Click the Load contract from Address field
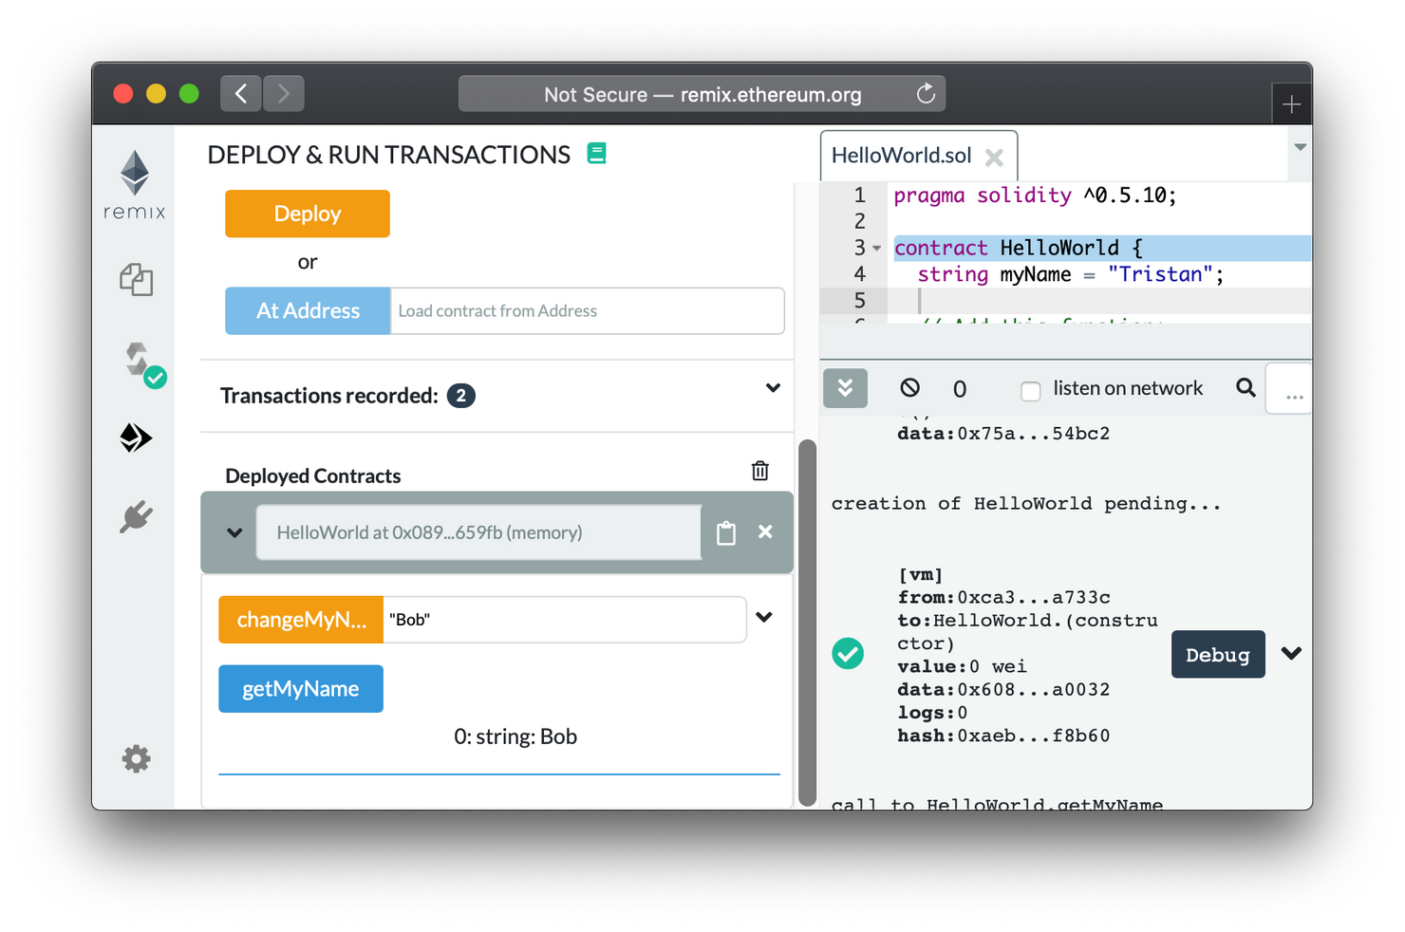The height and width of the screenshot is (932, 1405). pyautogui.click(x=587, y=311)
